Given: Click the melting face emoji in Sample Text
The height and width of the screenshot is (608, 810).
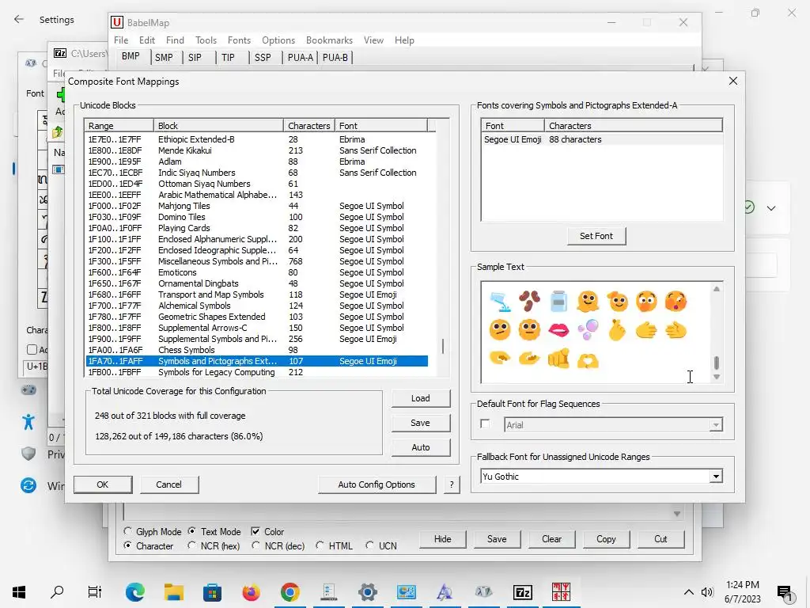Looking at the screenshot, I should pos(588,302).
